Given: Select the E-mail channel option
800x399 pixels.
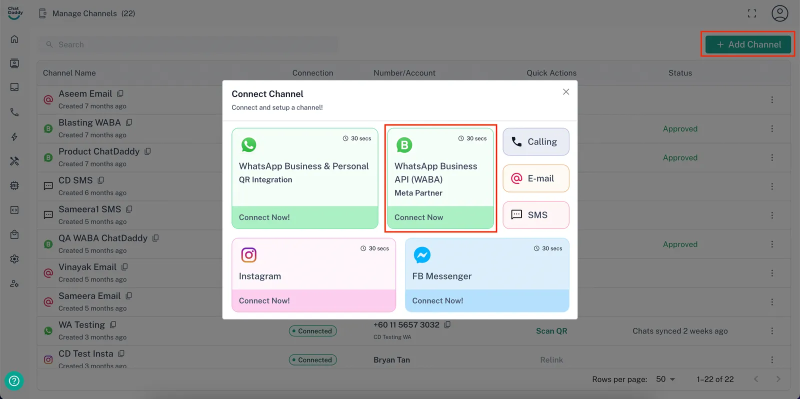Looking at the screenshot, I should 535,178.
